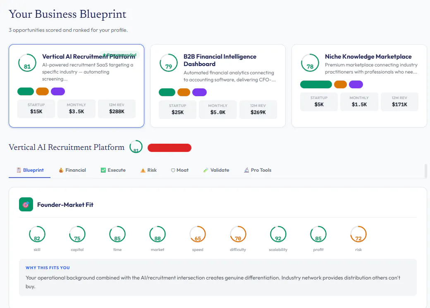The image size is (430, 308).
Task: Click the 78 score circle on the Marketplace card
Action: point(310,63)
